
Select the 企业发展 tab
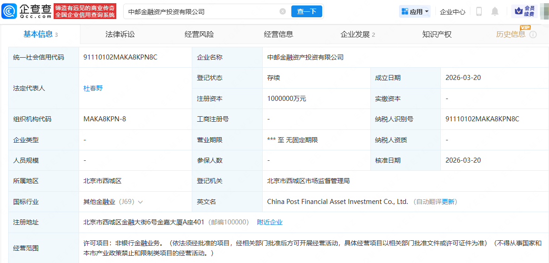point(358,34)
